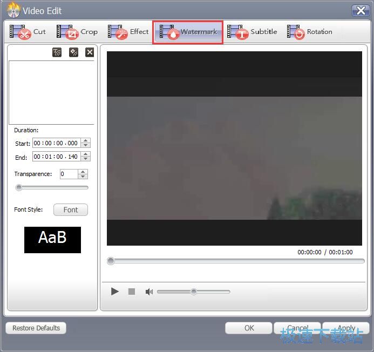Click the Transparence value field

click(69, 174)
